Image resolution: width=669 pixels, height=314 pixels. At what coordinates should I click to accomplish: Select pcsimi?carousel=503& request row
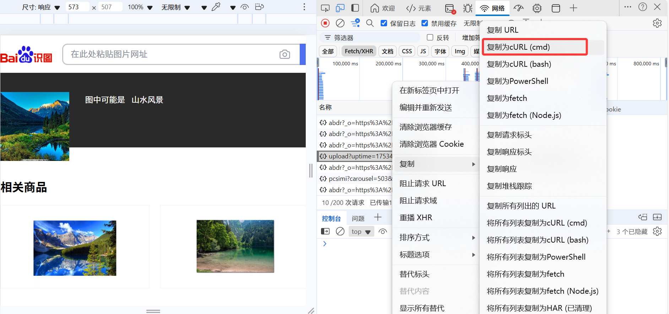[355, 179]
